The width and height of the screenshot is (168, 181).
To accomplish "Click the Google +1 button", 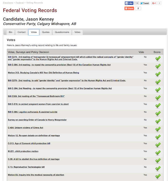I will tap(154, 3).
